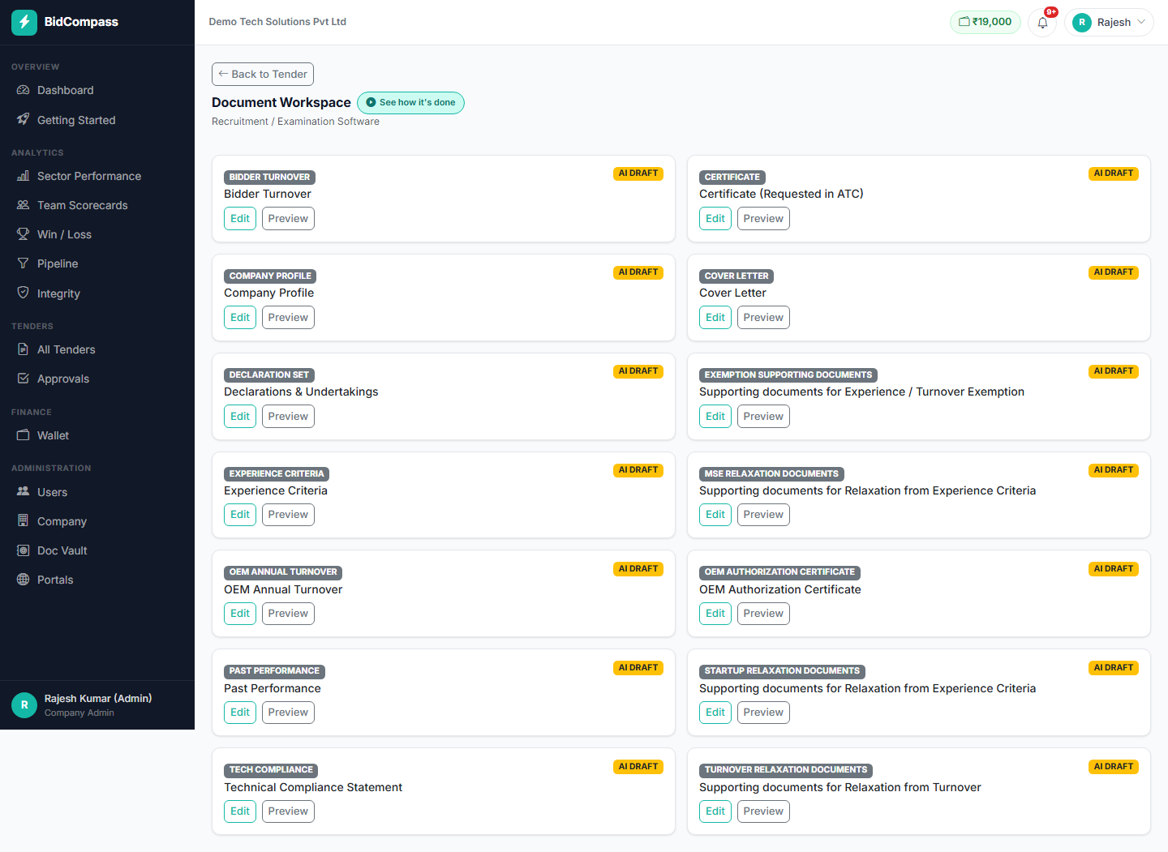Click the Team Scorecards people icon
Image resolution: width=1168 pixels, height=852 pixels.
[x=23, y=205]
